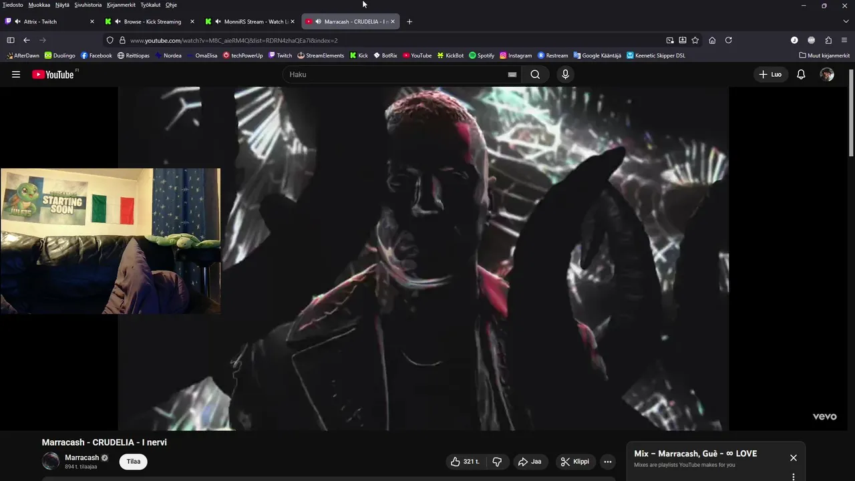Mute the Browse - Kick Streaming tab audio

coord(118,21)
